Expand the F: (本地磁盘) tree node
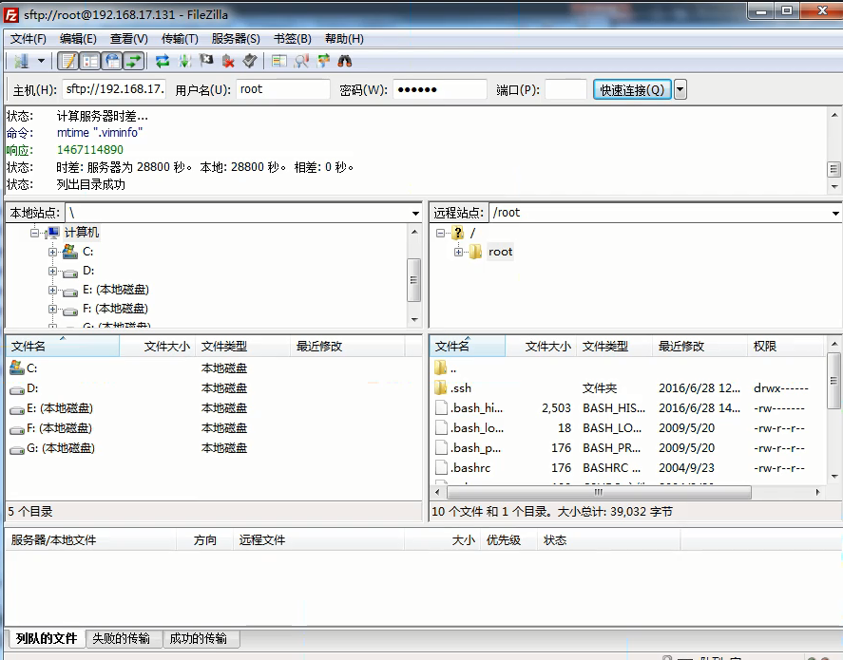The image size is (843, 660). pos(52,309)
